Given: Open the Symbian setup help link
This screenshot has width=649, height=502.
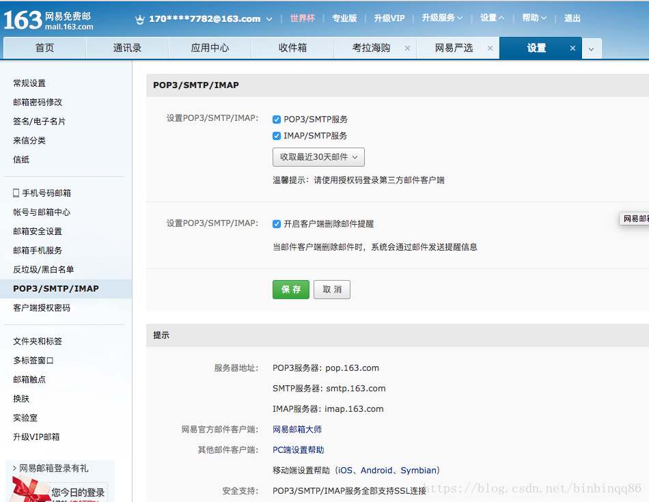Looking at the screenshot, I should (x=419, y=470).
